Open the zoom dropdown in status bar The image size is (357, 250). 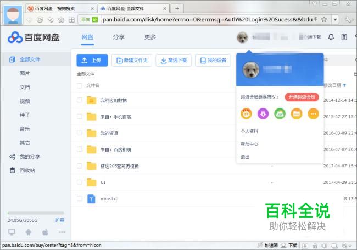[x=347, y=246]
